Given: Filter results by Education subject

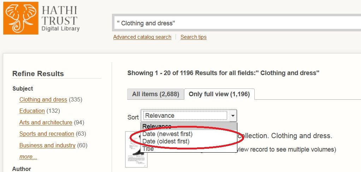Looking at the screenshot, I should (x=32, y=111).
